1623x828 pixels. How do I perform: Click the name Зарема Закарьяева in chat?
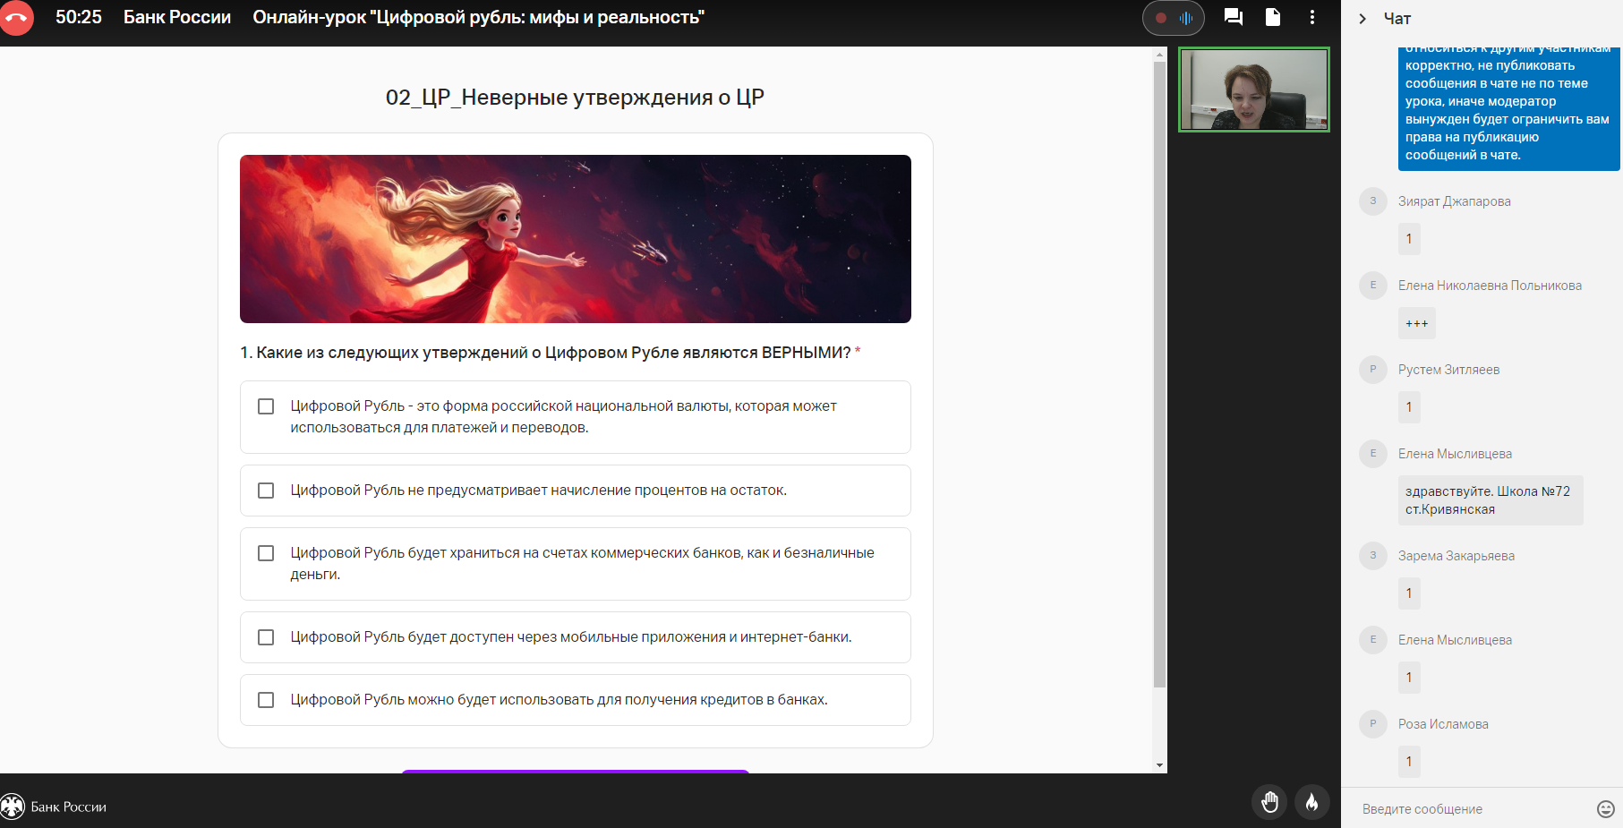click(x=1456, y=556)
